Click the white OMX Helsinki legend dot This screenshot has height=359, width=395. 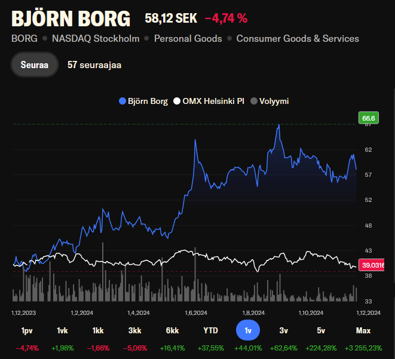click(x=177, y=101)
